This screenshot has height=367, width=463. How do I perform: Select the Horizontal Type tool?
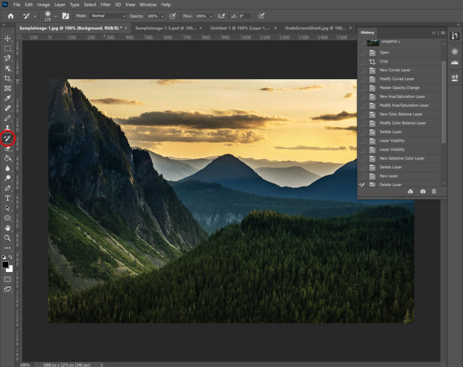[7, 198]
